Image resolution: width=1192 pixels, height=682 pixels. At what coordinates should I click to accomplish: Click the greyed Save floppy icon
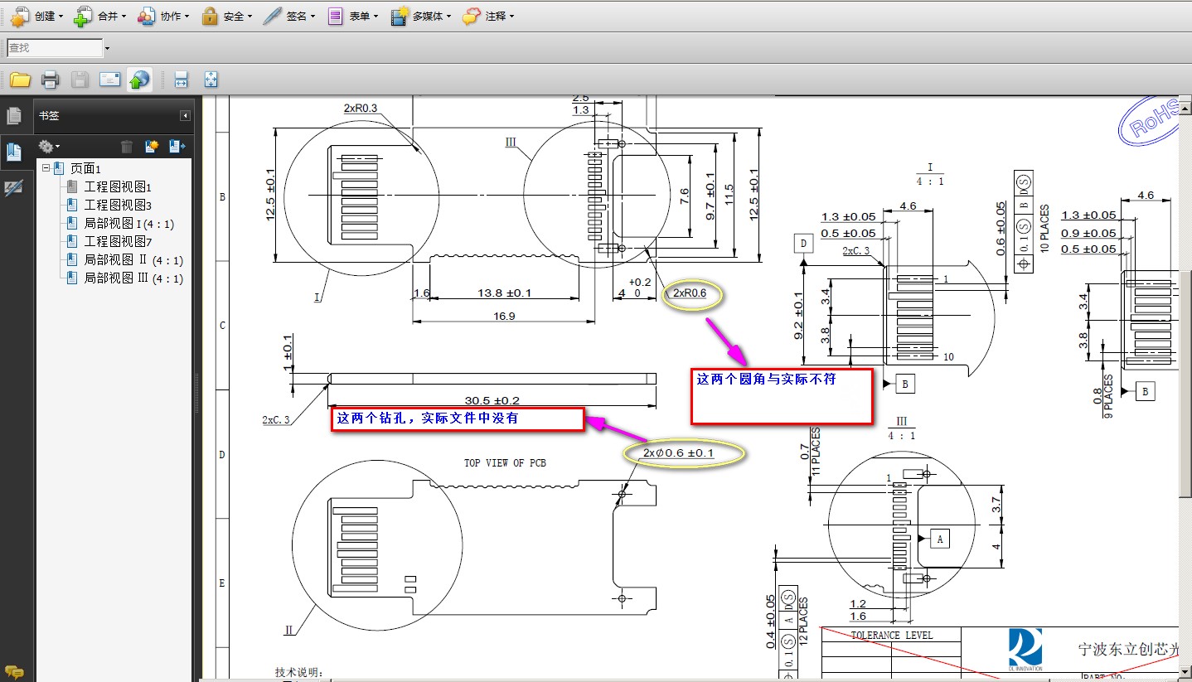(80, 80)
